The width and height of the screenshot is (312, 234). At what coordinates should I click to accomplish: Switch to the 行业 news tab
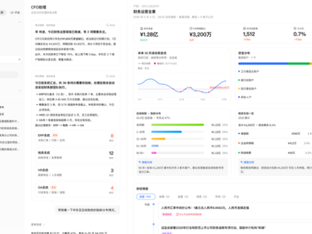pyautogui.click(x=236, y=197)
